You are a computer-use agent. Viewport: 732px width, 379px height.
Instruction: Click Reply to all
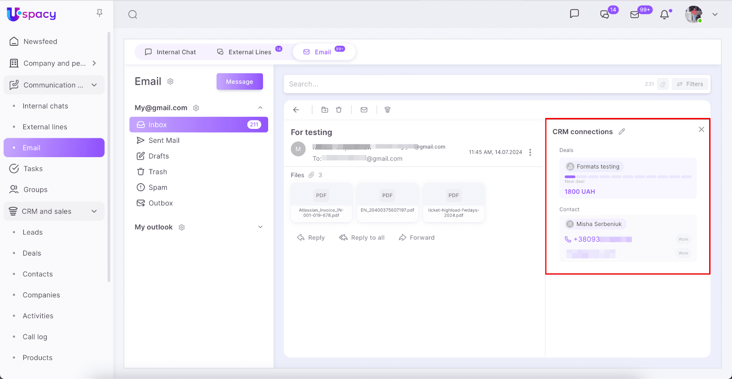[x=361, y=238]
